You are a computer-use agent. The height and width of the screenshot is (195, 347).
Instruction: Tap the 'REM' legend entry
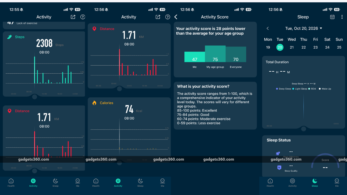312,89
